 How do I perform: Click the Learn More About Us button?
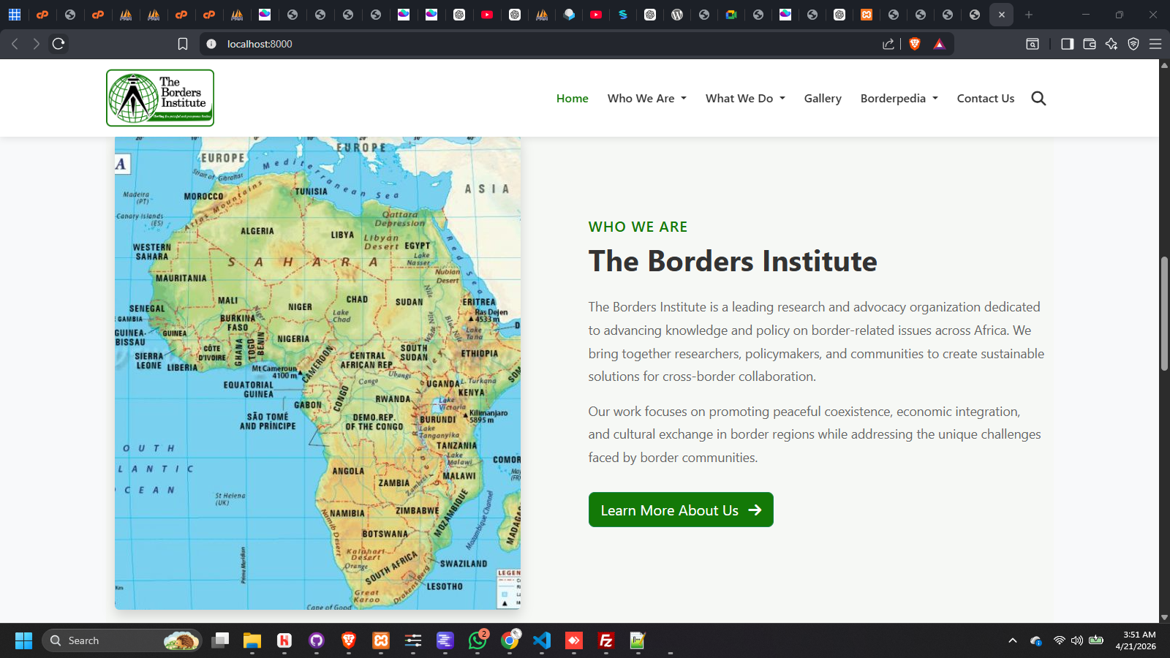point(680,510)
